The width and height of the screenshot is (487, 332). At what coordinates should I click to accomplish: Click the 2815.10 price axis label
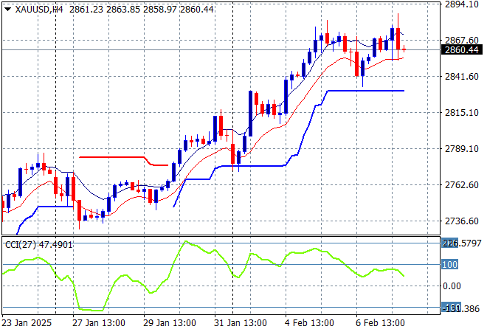461,112
